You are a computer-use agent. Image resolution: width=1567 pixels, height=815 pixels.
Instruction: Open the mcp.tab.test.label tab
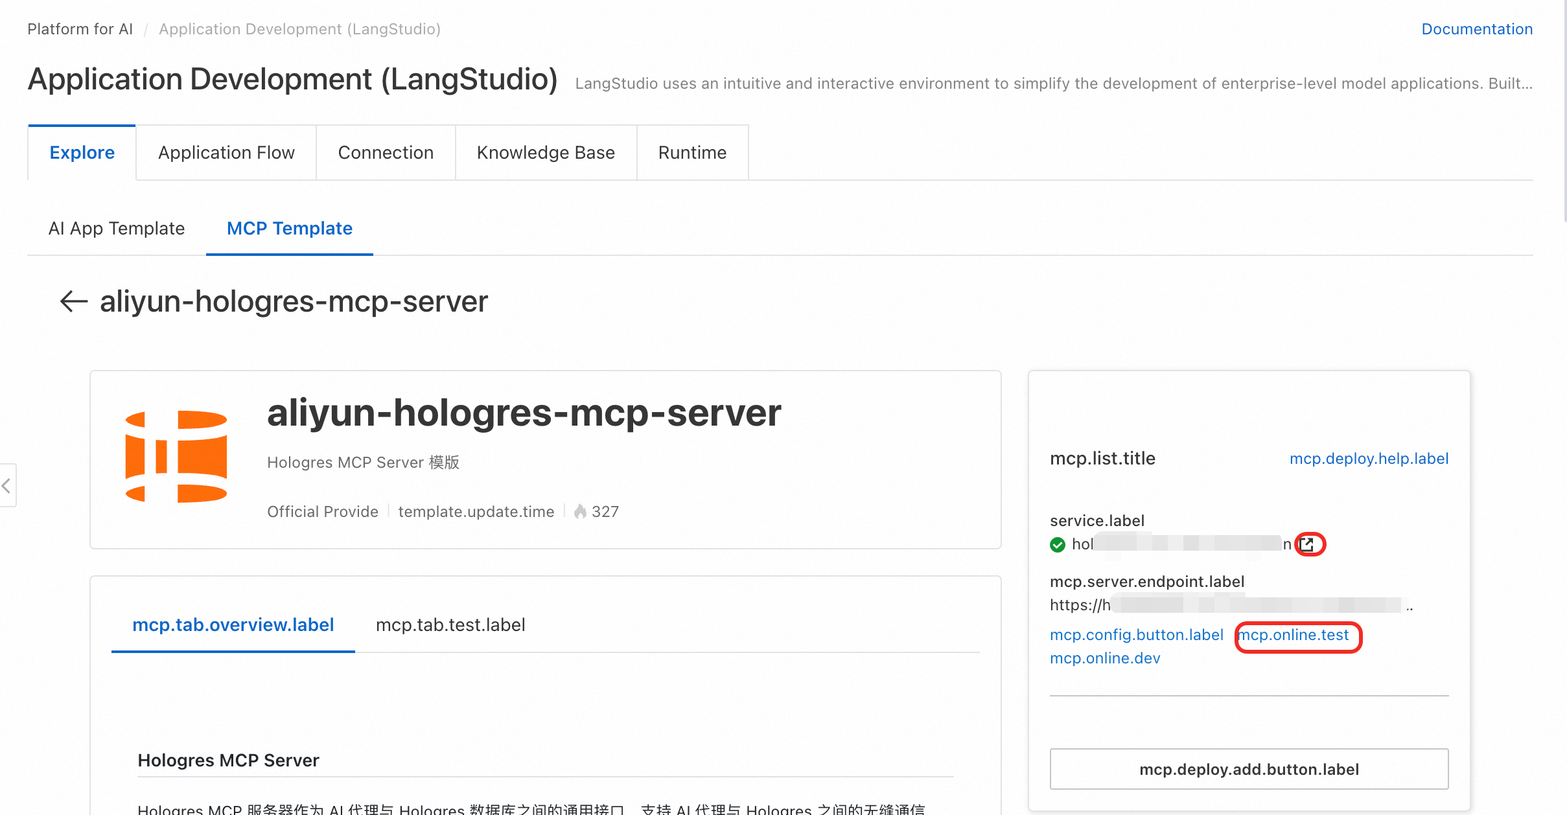click(x=450, y=625)
